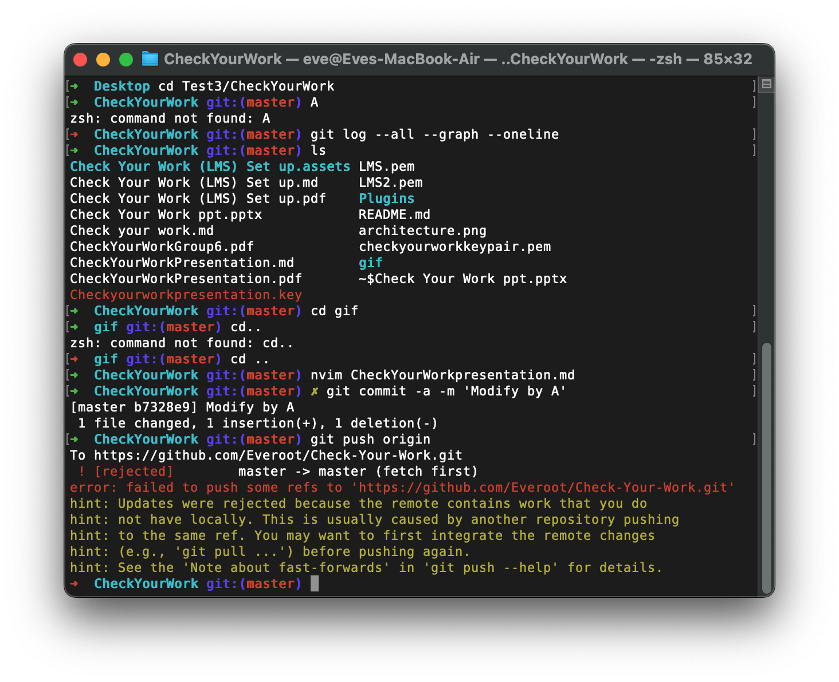
Task: Click 'Check Your Work (LMS) Set up.md' file
Action: (194, 182)
